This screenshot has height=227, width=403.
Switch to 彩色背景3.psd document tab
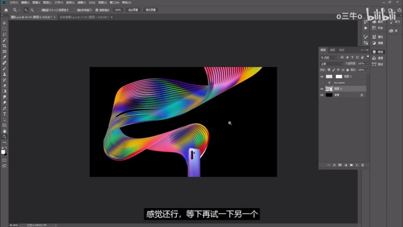pyautogui.click(x=84, y=17)
